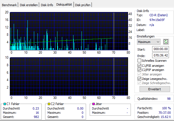Go to the Disk prüfen tab
The width and height of the screenshot is (174, 121).
(83, 5)
